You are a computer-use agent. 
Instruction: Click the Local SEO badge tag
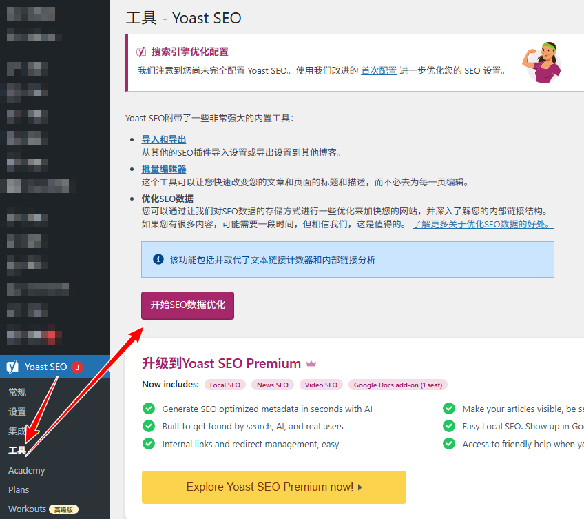click(x=225, y=385)
